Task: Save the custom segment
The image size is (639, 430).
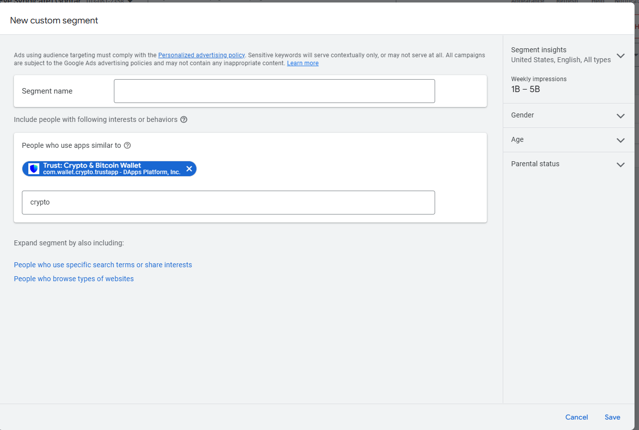Action: click(x=612, y=417)
